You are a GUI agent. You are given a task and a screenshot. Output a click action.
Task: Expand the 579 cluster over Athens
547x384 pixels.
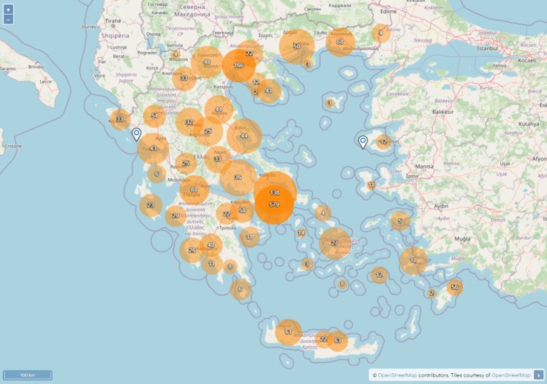click(274, 205)
